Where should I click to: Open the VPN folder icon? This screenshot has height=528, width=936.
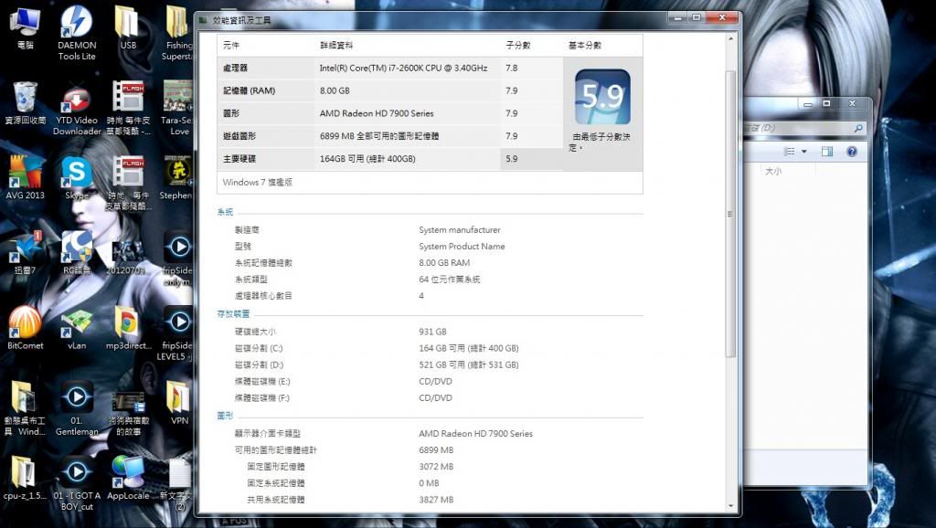(178, 397)
